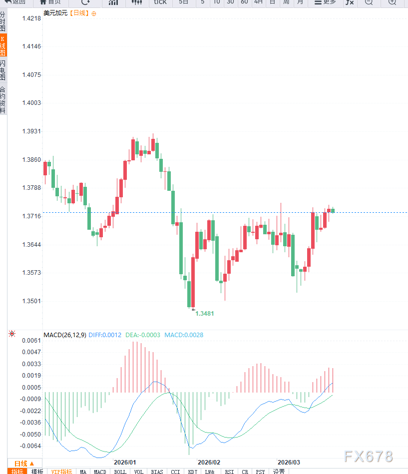
Task: Select the bar chart style icon
Action: [x=114, y=2]
